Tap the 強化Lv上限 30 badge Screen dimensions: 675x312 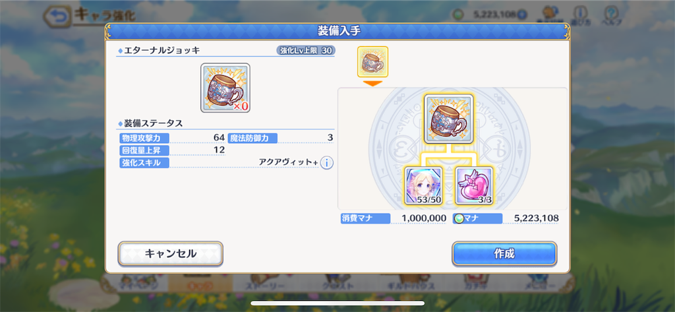point(306,50)
